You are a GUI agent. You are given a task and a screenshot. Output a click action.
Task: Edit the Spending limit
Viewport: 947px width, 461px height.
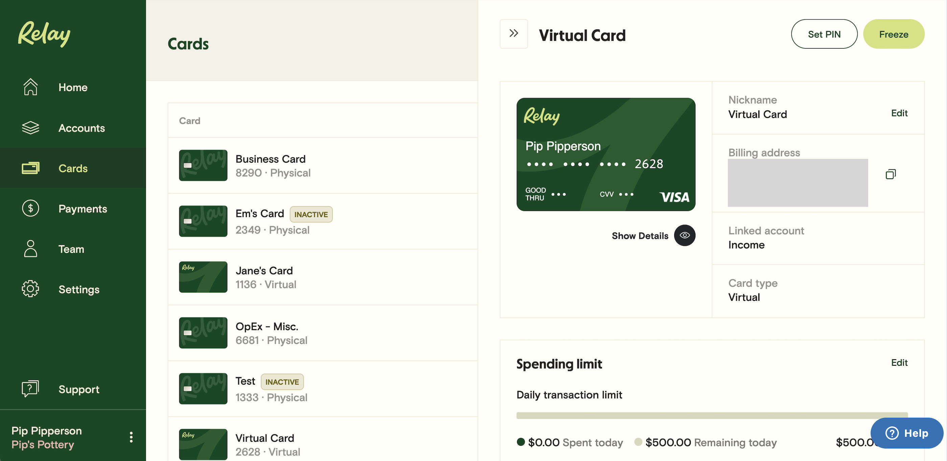click(x=899, y=363)
